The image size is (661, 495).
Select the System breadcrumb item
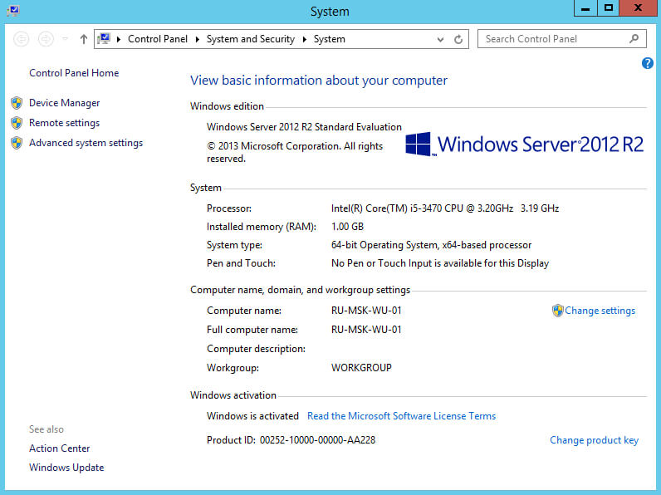[329, 39]
